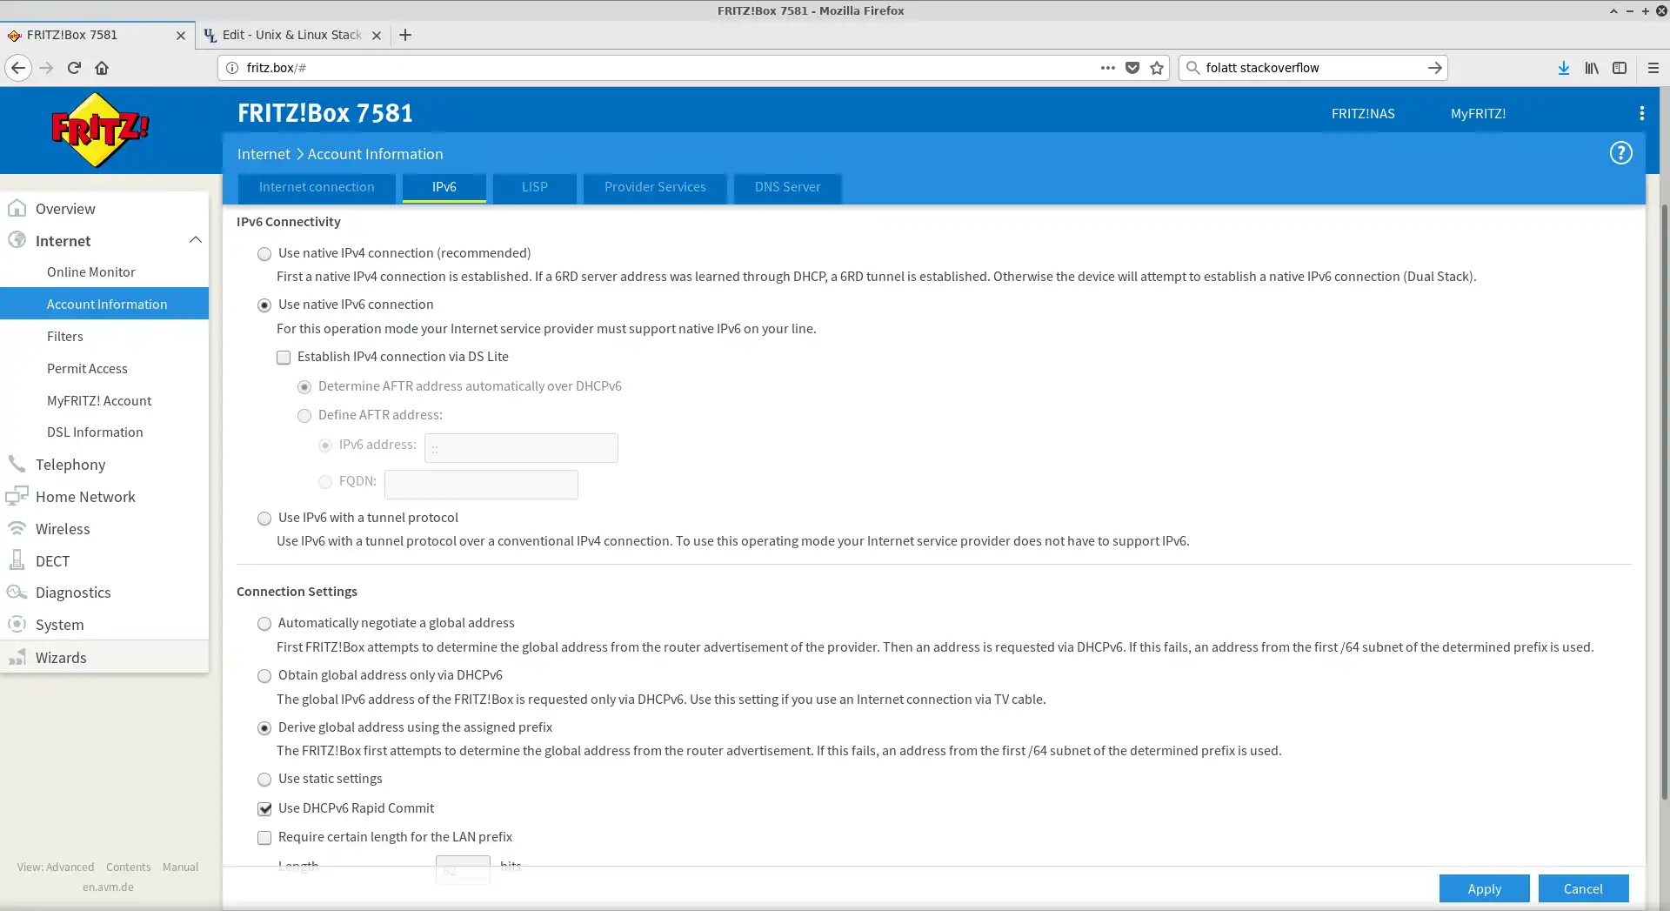
Task: Open the help question mark icon
Action: [x=1620, y=153]
